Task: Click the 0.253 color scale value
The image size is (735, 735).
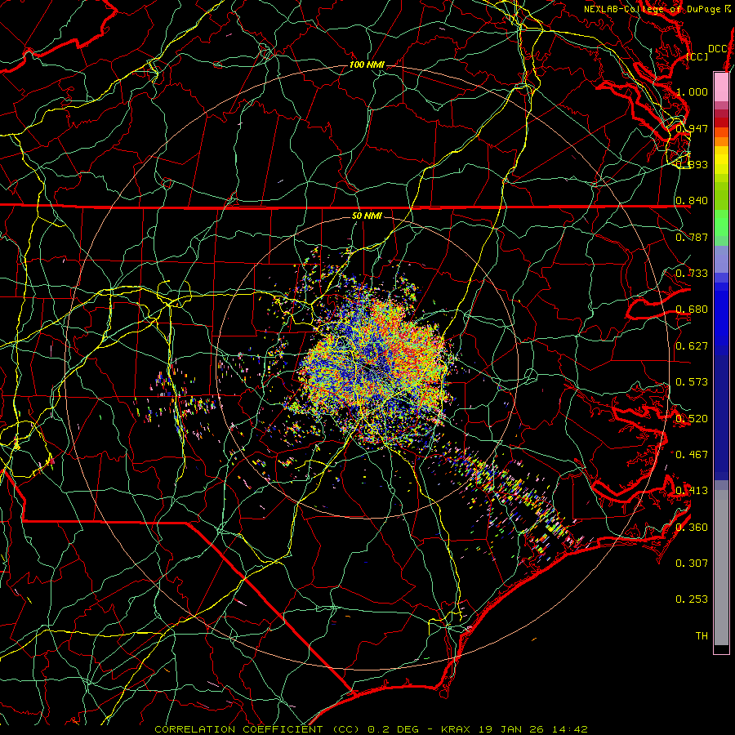Action: coord(692,599)
